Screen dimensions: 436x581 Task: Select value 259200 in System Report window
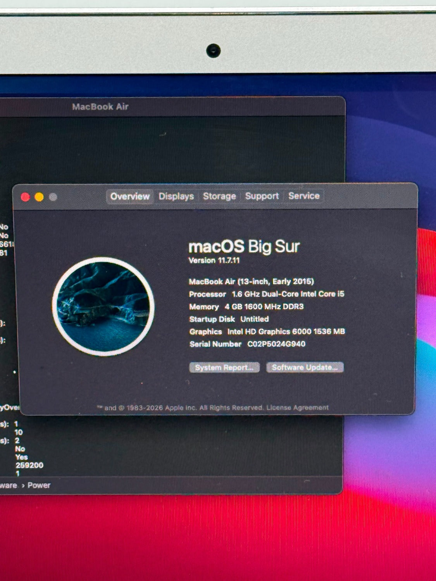[29, 465]
